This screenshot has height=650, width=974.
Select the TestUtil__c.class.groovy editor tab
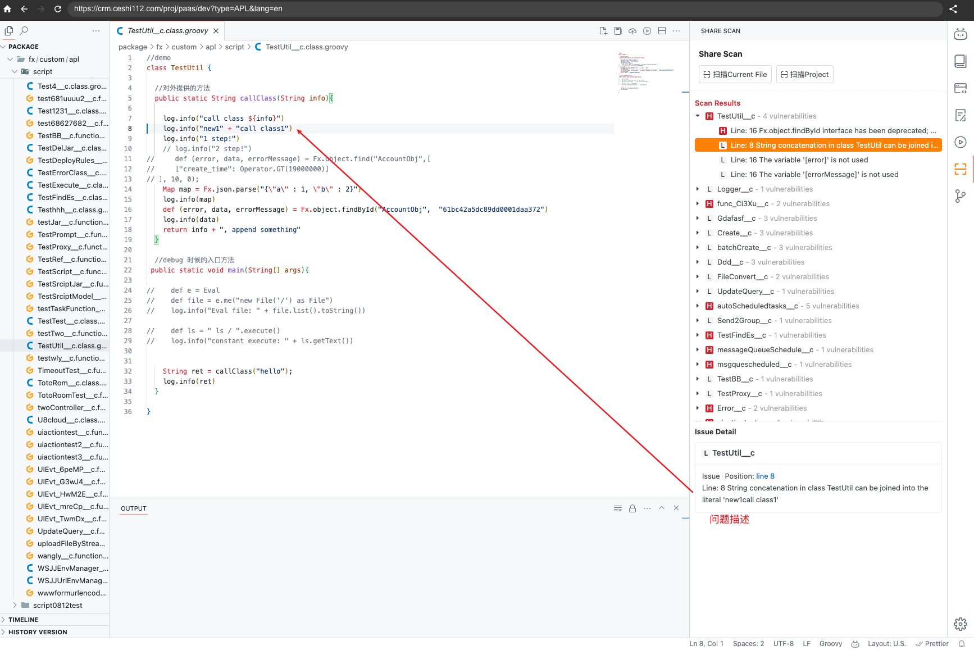167,31
